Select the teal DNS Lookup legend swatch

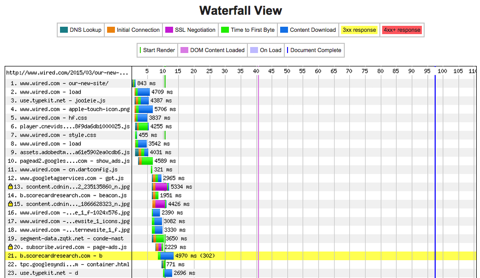coord(64,30)
